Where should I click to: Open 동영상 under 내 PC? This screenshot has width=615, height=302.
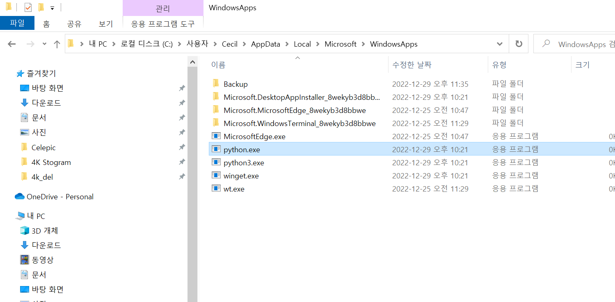(x=42, y=260)
